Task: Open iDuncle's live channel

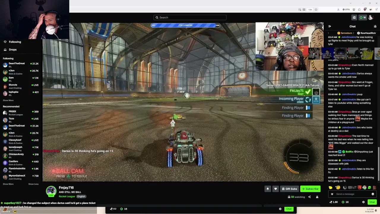Action: click(x=21, y=86)
